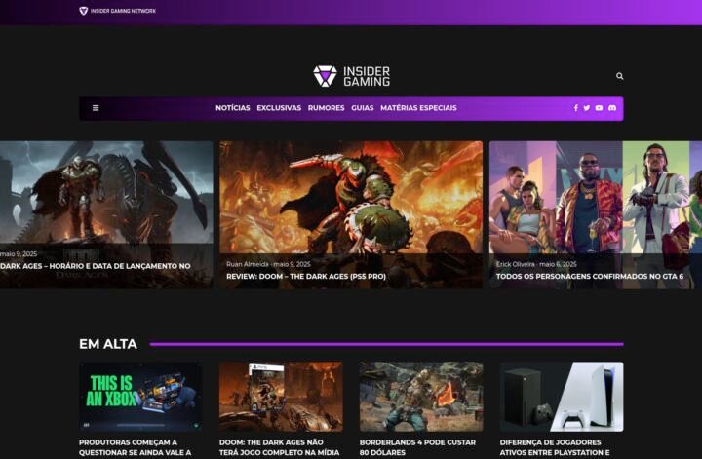The image size is (702, 459).
Task: Open Todos os personagens confirmados no GTA 6
Action: pos(590,277)
